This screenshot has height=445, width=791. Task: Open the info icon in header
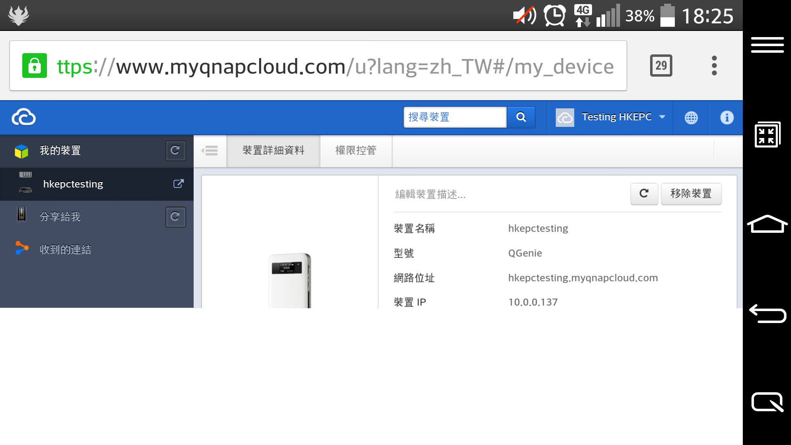click(x=727, y=118)
